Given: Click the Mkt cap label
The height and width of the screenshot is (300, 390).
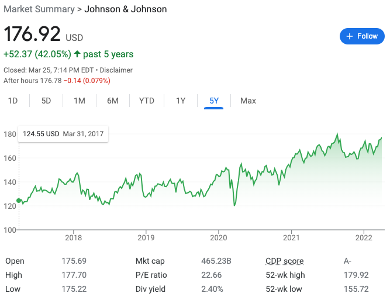Looking at the screenshot, I should [x=150, y=261].
